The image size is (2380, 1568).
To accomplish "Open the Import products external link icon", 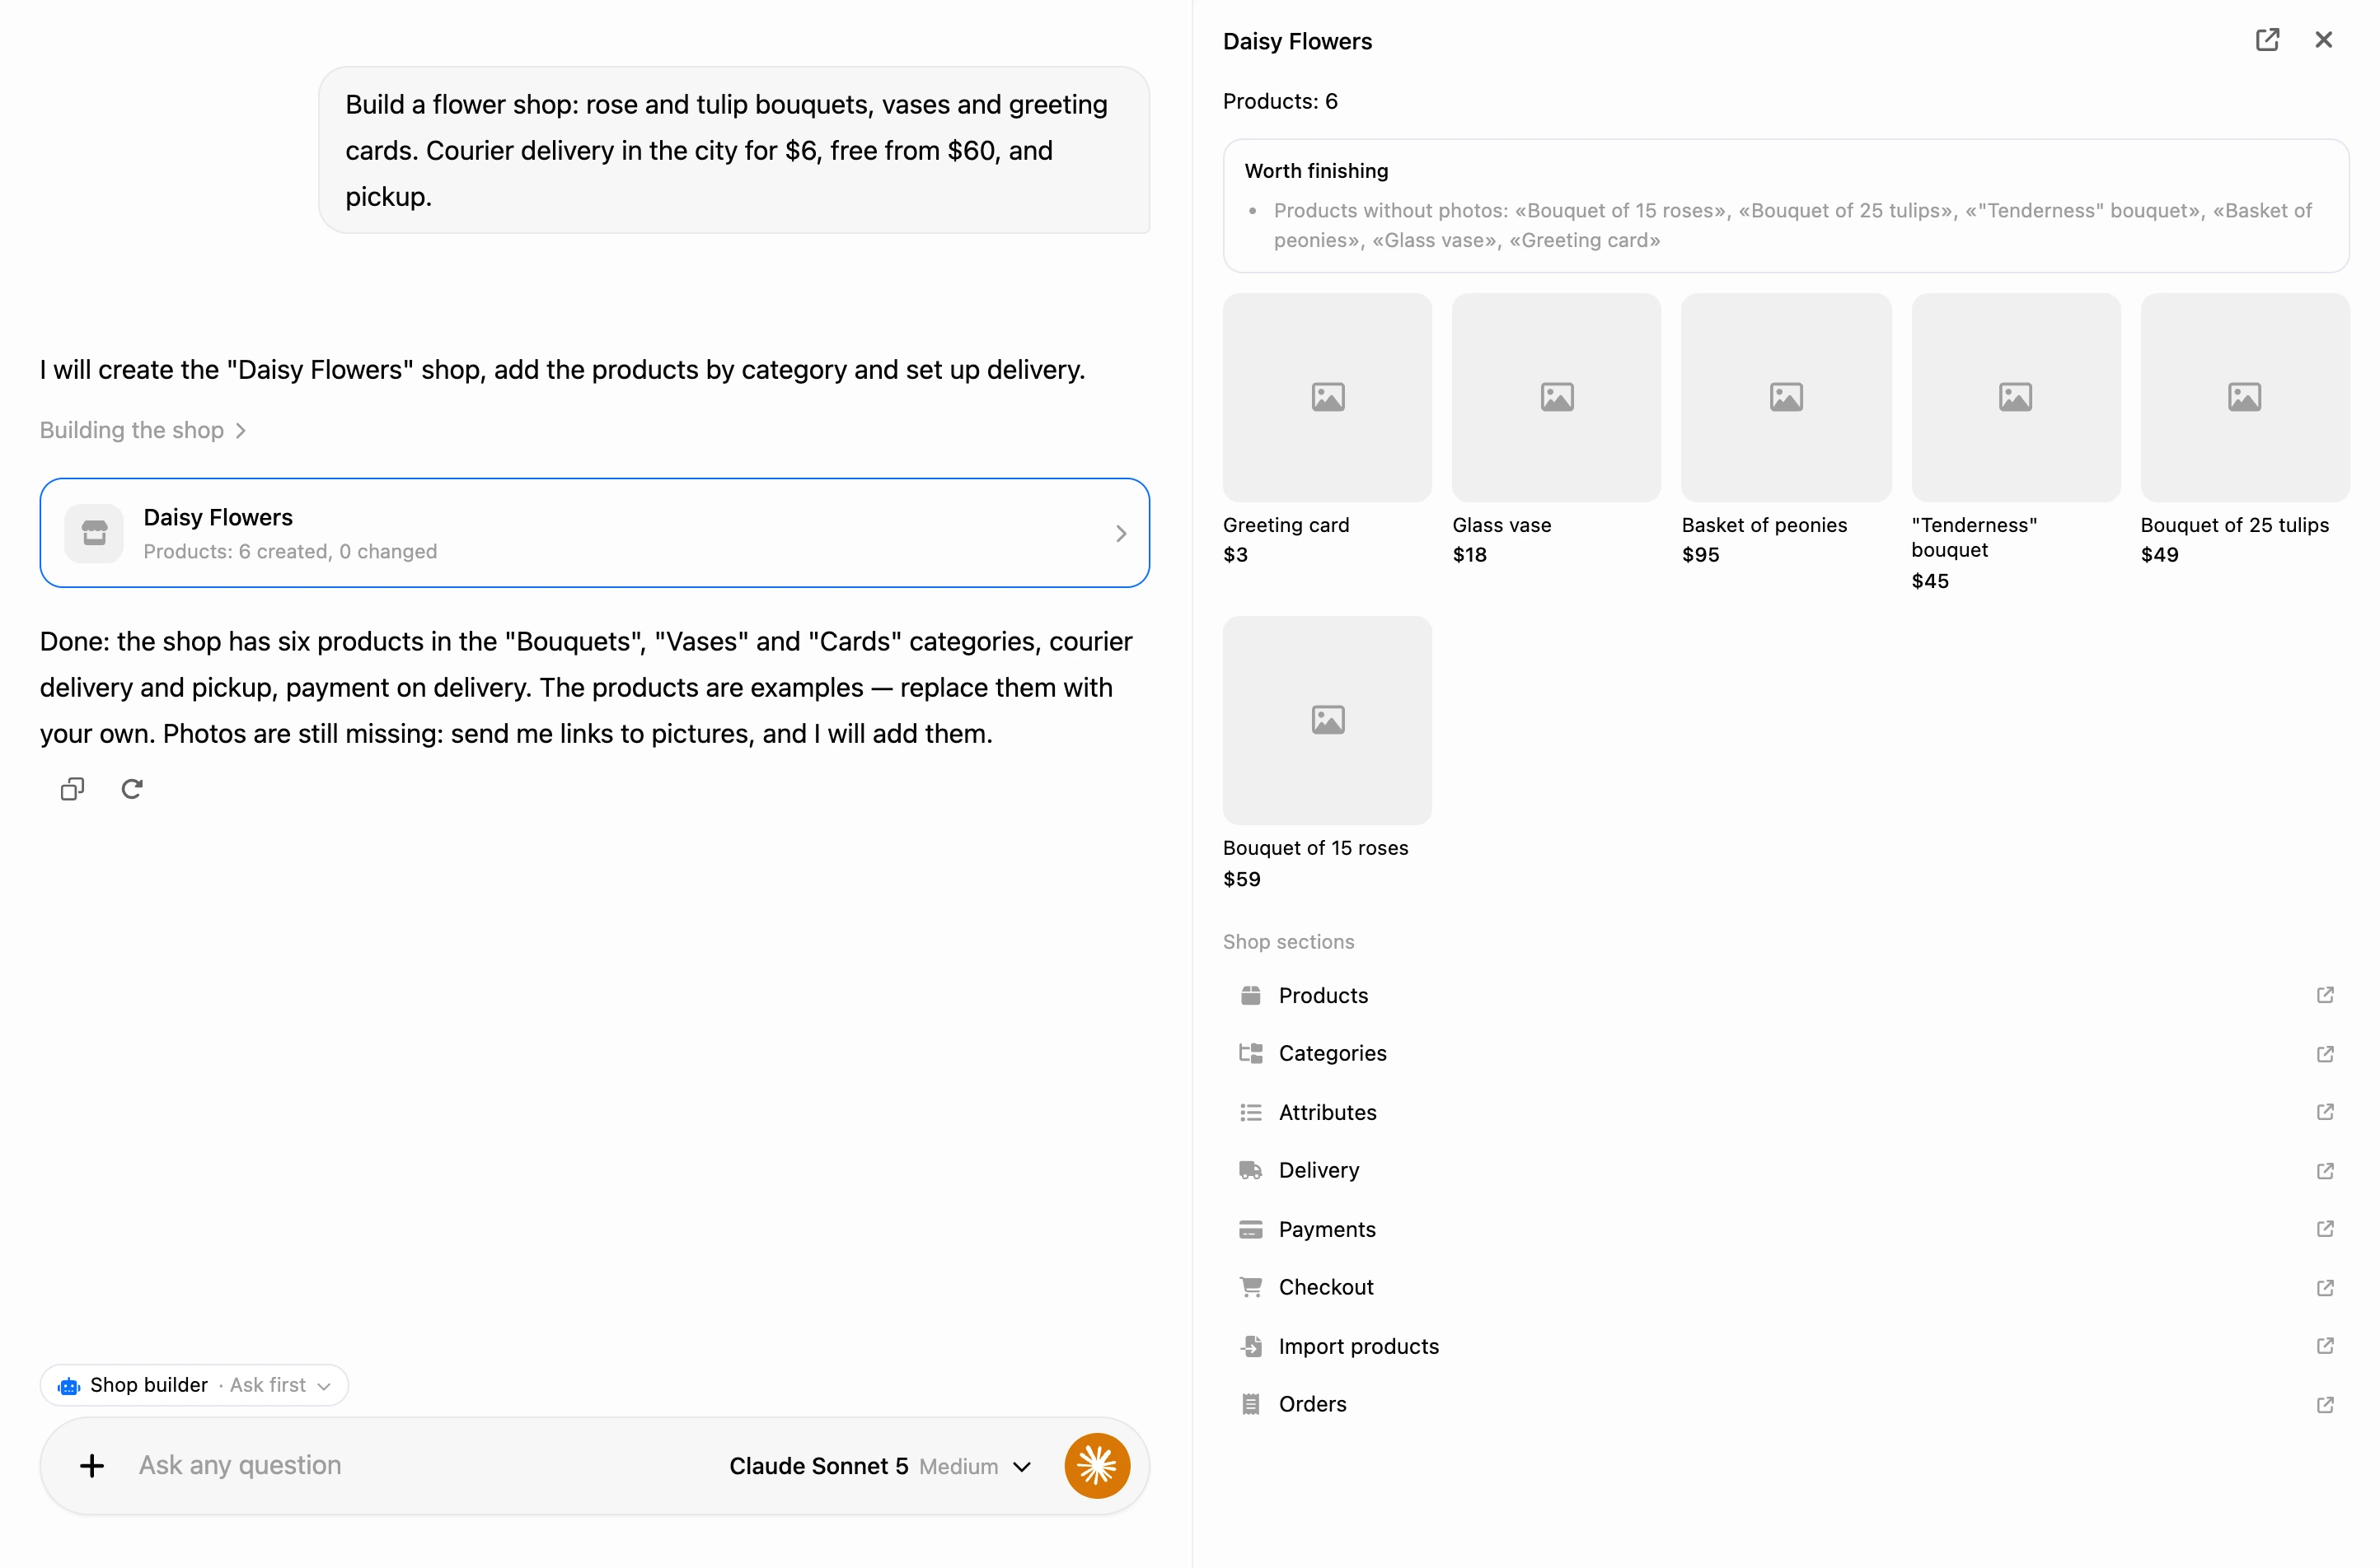I will click(2325, 1346).
